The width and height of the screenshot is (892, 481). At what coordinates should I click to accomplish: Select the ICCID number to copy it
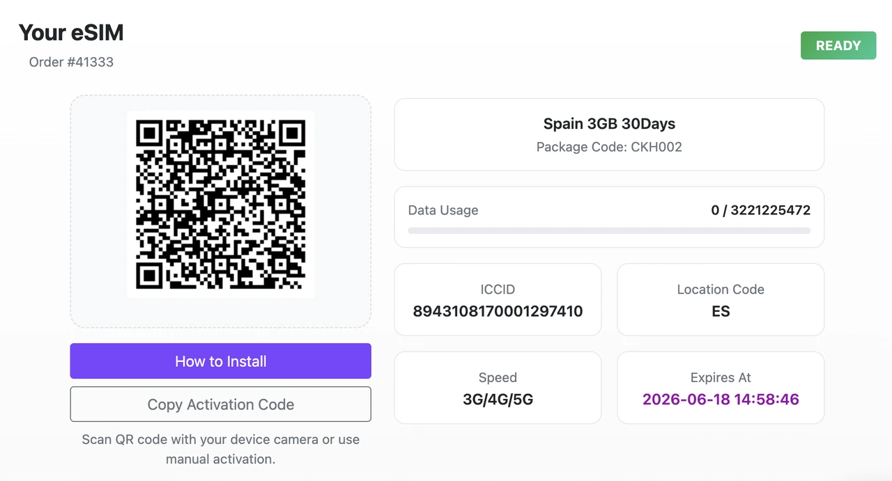pyautogui.click(x=498, y=311)
